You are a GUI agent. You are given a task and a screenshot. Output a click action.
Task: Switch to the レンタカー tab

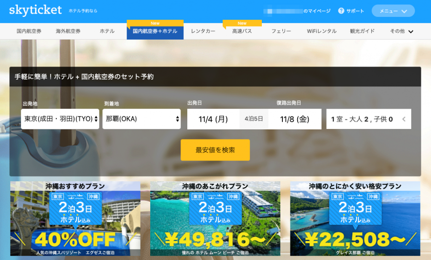click(x=204, y=31)
